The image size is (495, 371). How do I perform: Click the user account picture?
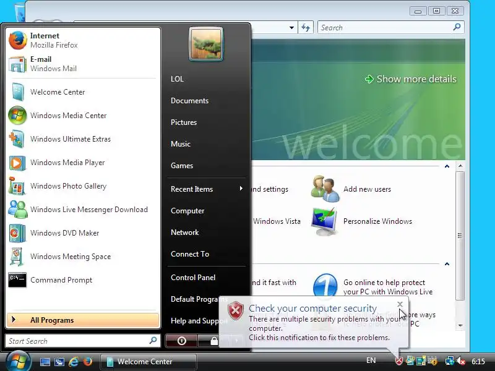(206, 44)
